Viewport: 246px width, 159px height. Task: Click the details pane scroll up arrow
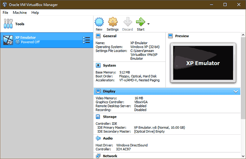[243, 35]
